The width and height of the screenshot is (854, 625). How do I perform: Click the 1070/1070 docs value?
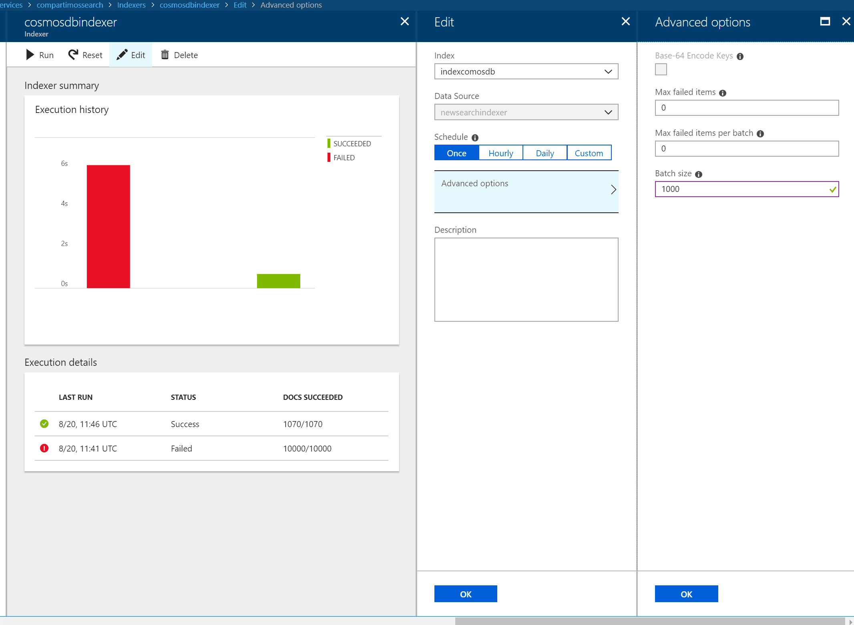(303, 424)
